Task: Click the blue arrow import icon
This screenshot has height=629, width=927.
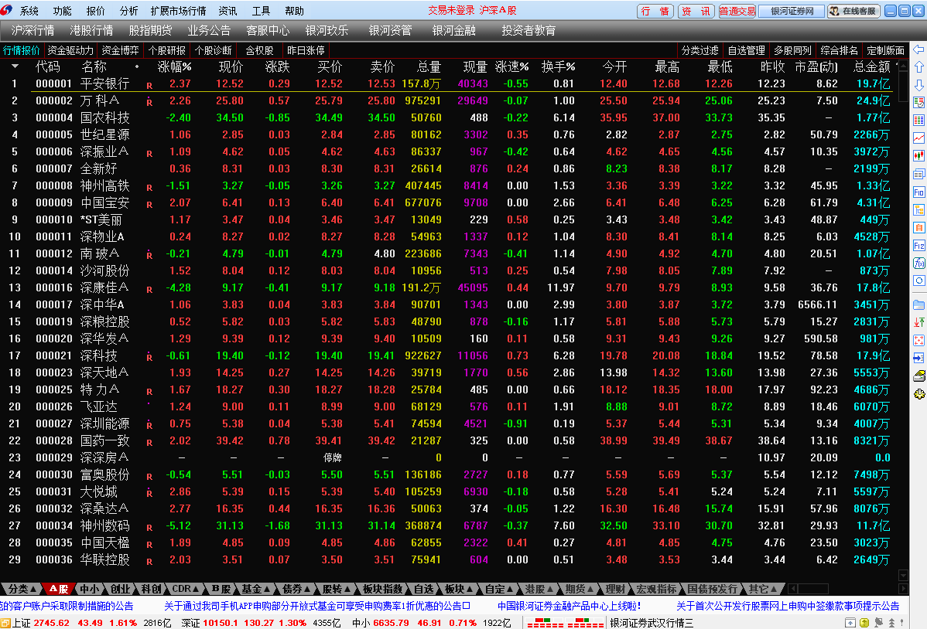Action: [x=918, y=358]
